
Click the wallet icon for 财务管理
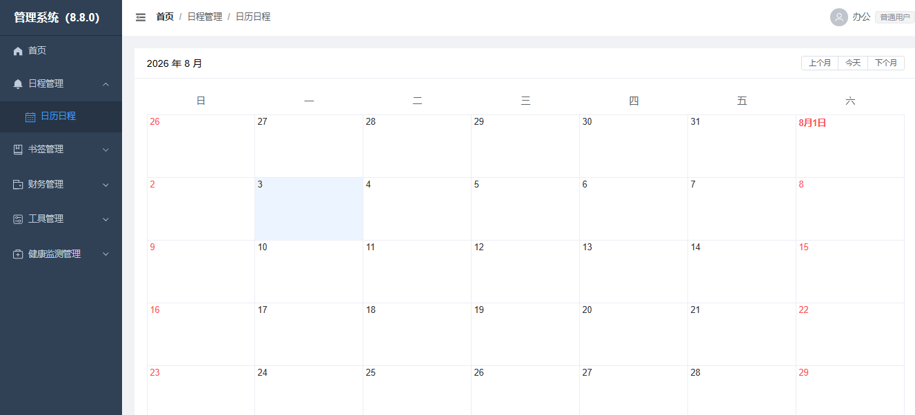pos(18,185)
